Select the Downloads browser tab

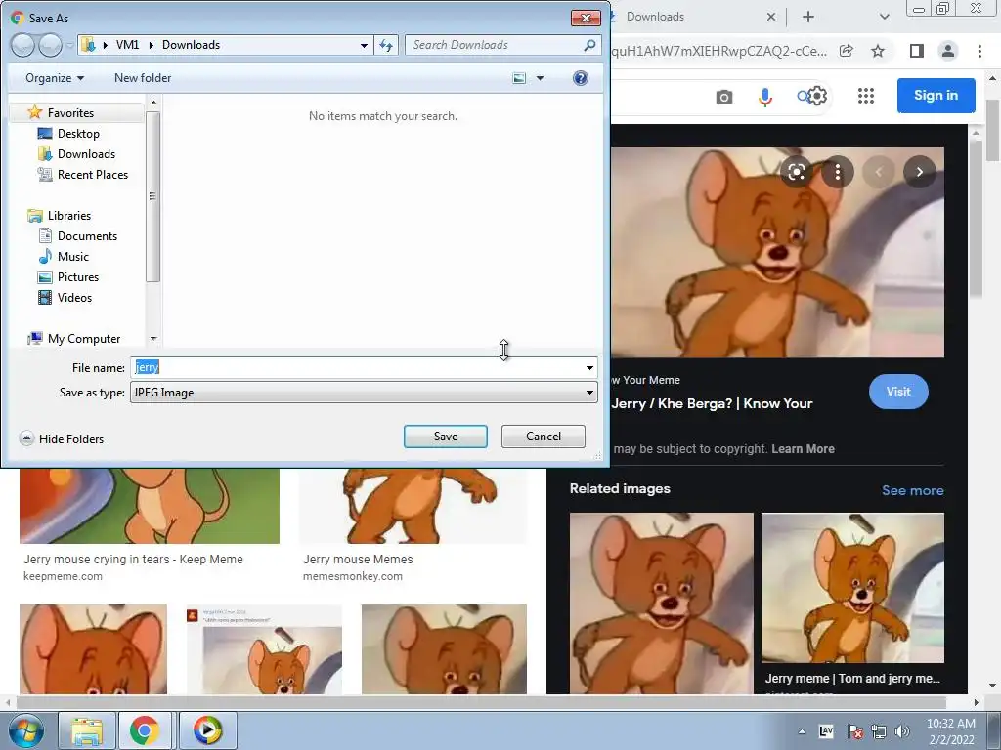pyautogui.click(x=696, y=17)
